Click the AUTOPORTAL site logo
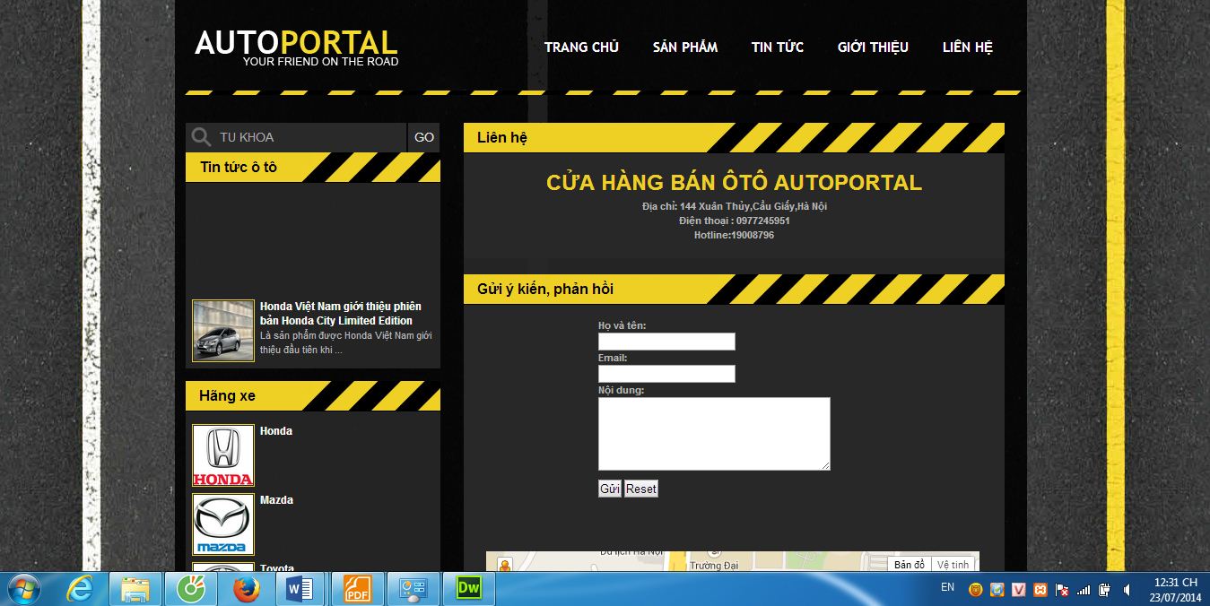Viewport: 1210px width, 606px height. [296, 48]
